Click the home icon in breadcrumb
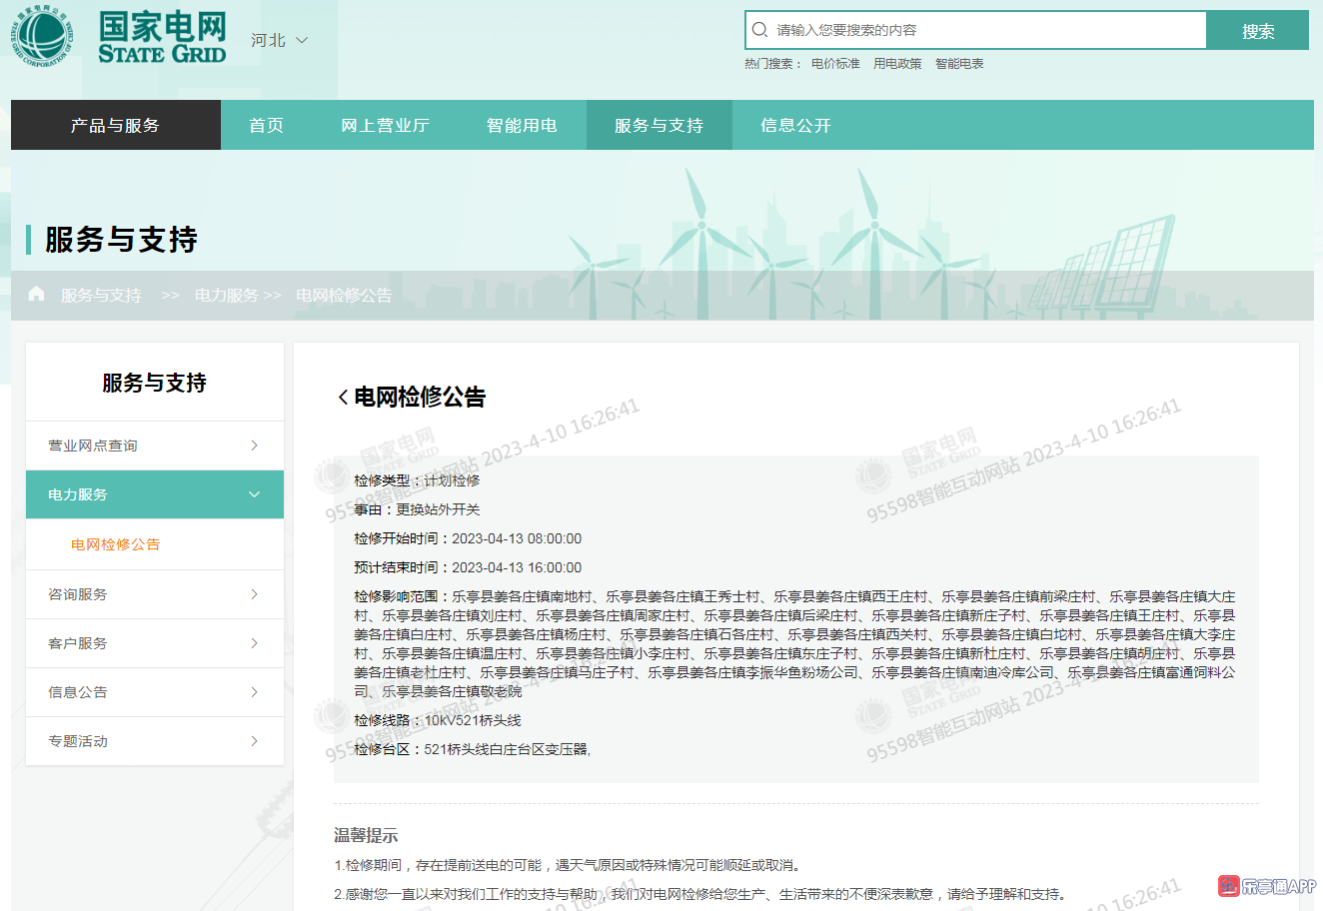1323x911 pixels. pyautogui.click(x=37, y=294)
